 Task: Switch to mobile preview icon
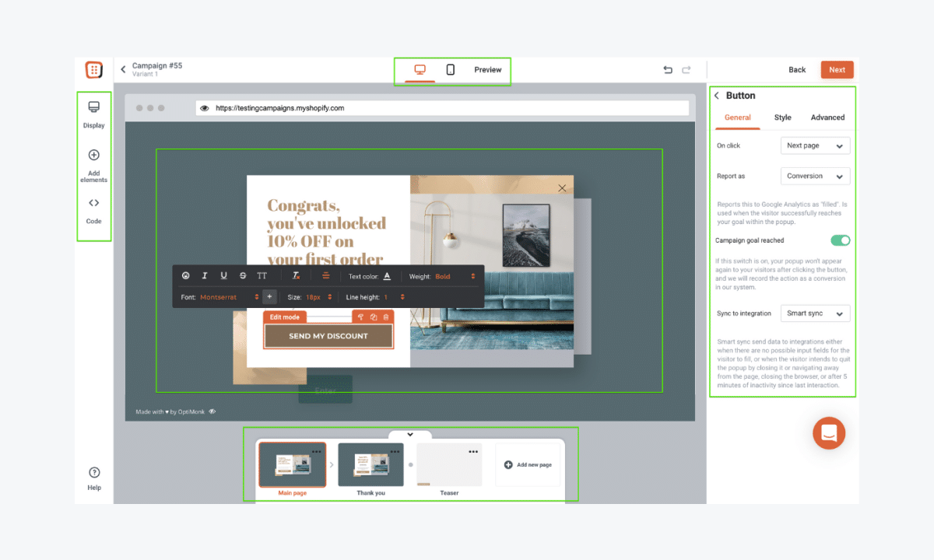point(451,69)
